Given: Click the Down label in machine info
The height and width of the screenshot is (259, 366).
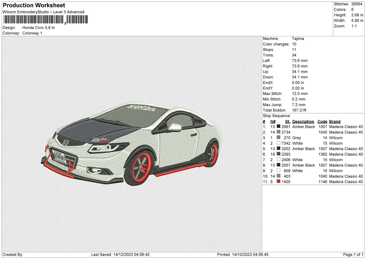Looking at the screenshot, I should point(268,77).
